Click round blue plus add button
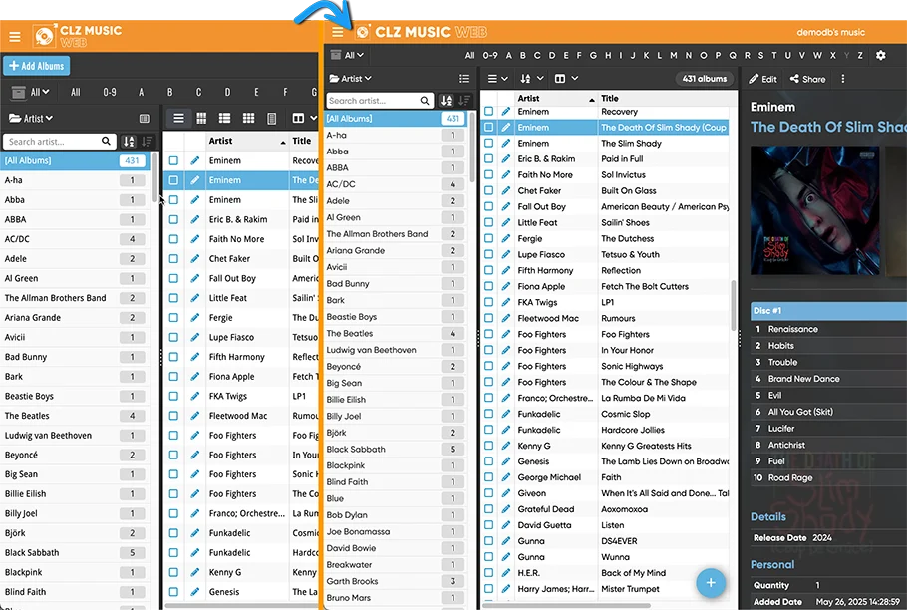This screenshot has height=610, width=907. (711, 583)
